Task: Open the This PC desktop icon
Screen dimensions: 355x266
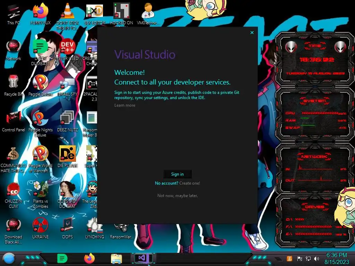Action: (14, 15)
